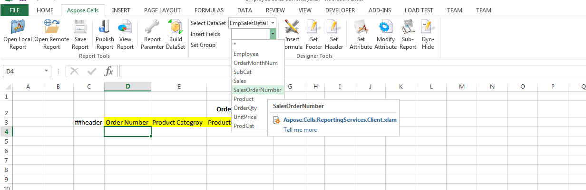Switch to the HOME tab

(45, 10)
